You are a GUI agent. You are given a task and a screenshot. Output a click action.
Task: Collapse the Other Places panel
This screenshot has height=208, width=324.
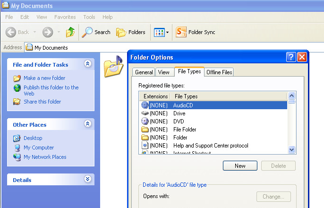point(87,124)
